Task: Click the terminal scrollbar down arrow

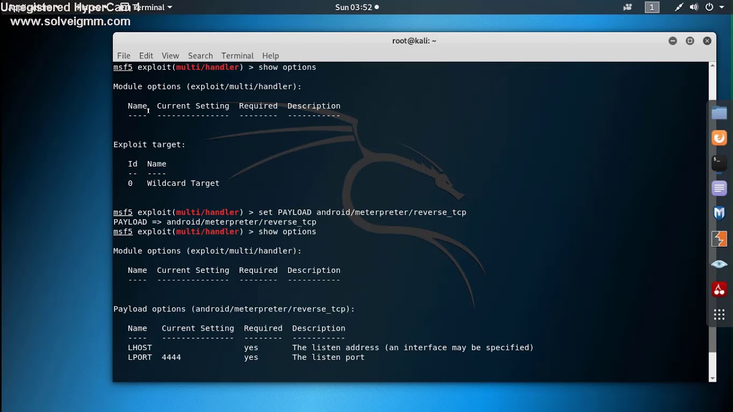Action: [712, 378]
